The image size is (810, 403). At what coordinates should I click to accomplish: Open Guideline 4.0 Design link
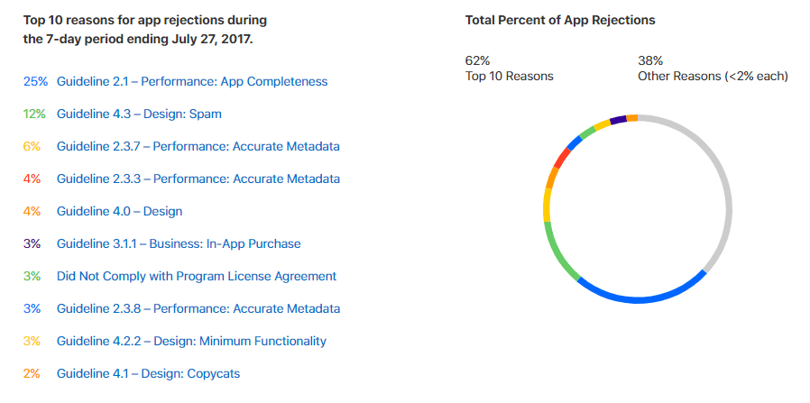point(119,211)
